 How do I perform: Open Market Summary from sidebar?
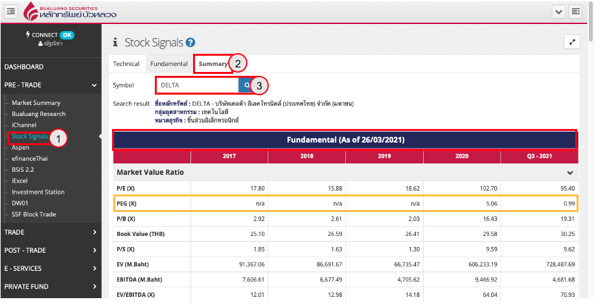pyautogui.click(x=36, y=102)
